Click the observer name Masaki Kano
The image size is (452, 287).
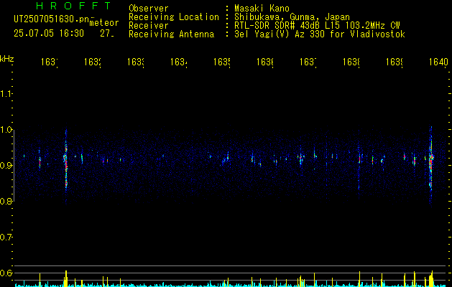[262, 8]
